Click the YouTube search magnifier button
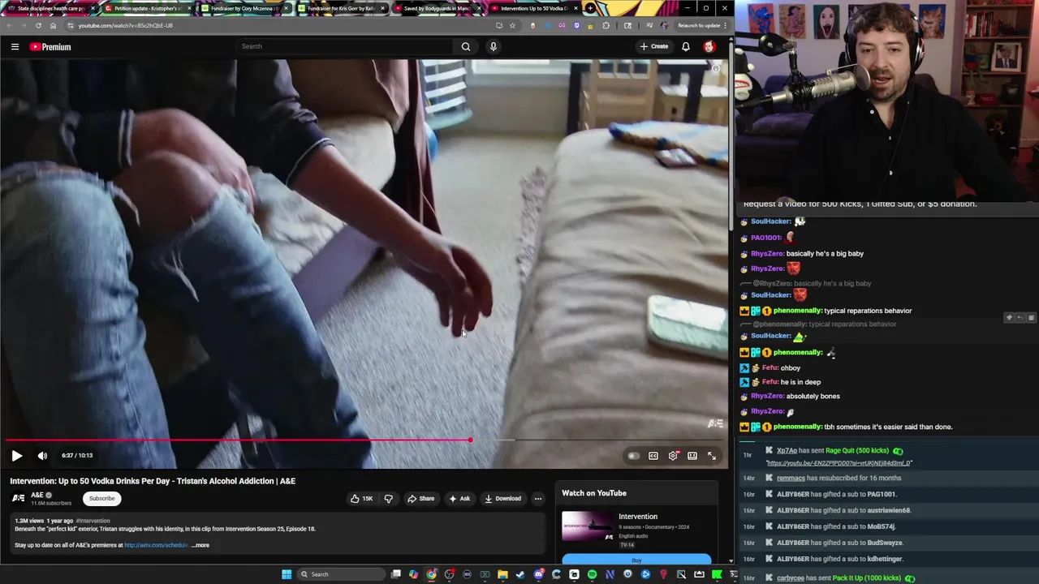 pyautogui.click(x=466, y=46)
